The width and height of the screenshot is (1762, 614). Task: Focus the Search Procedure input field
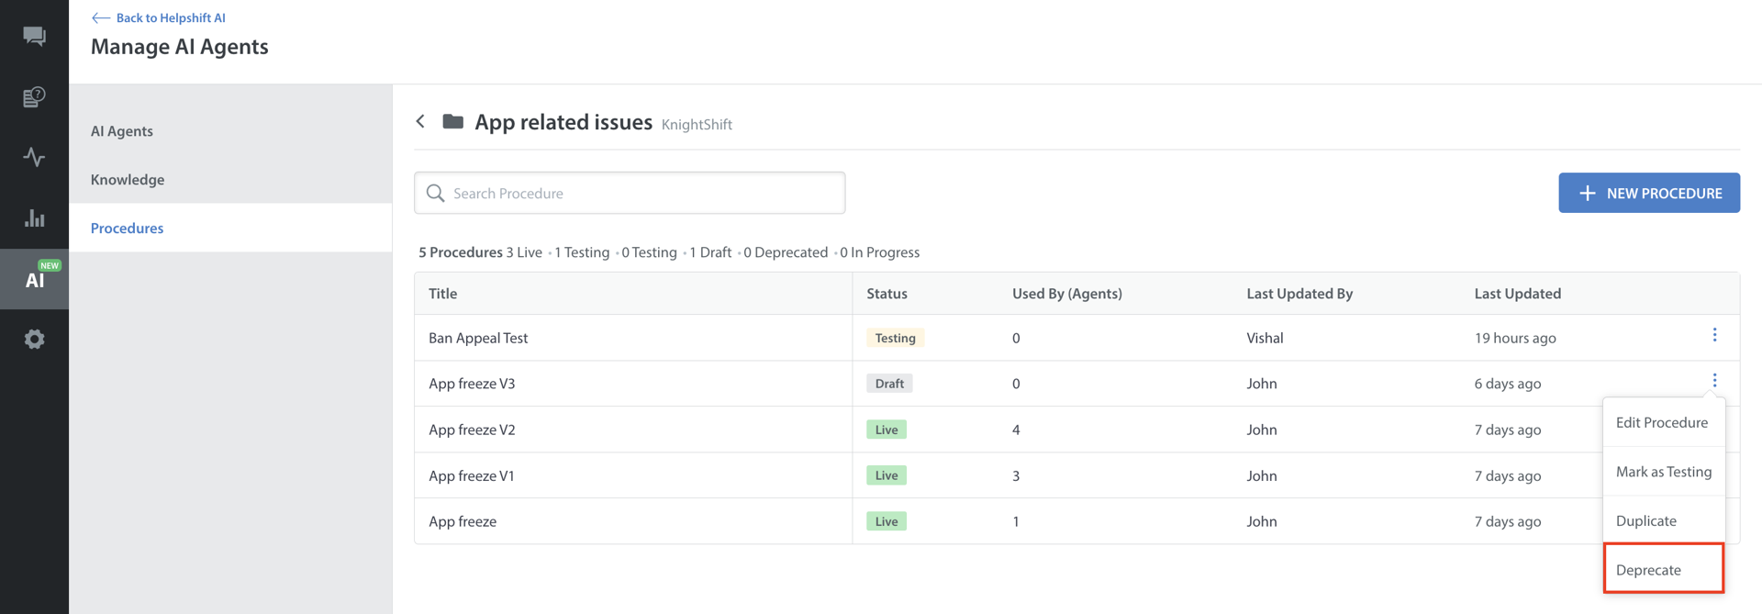tap(642, 193)
